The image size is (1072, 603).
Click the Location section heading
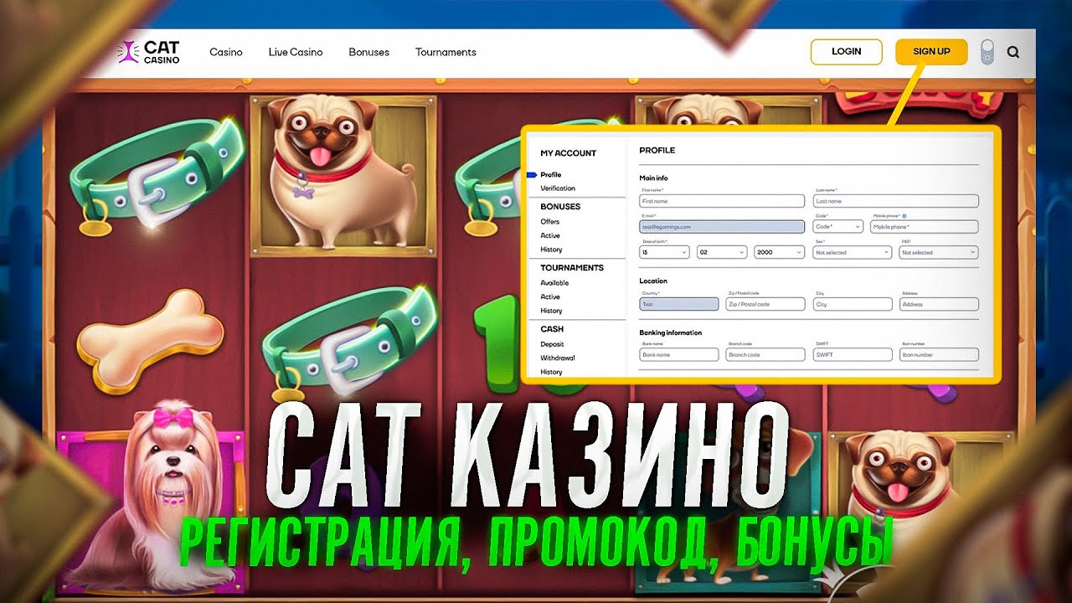653,281
